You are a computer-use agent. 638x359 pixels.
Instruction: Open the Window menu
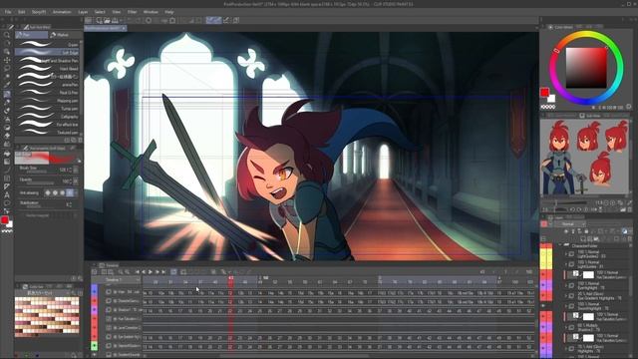(151, 12)
